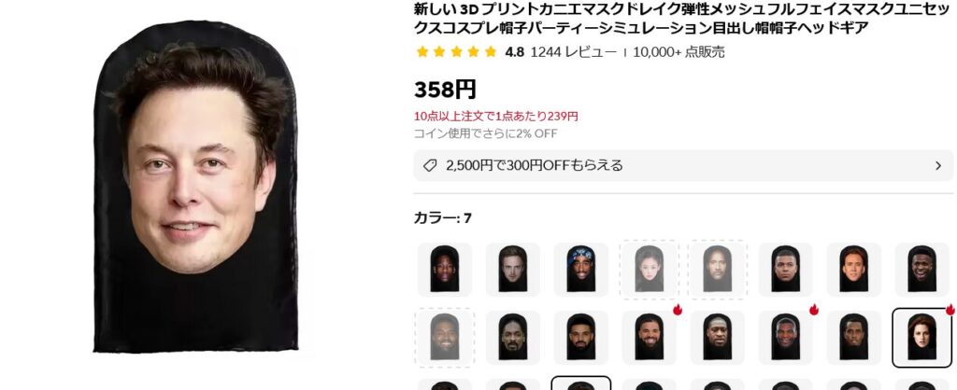This screenshot has height=390, width=957.
Task: Open the 1244 レビュー reviews link
Action: 573,52
